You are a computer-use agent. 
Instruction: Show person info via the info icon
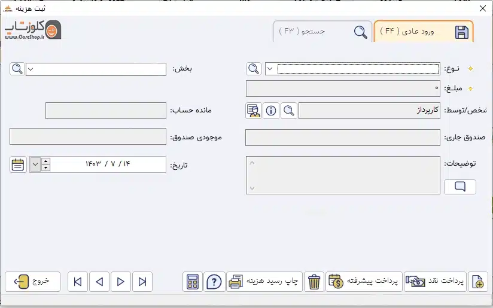(271, 111)
